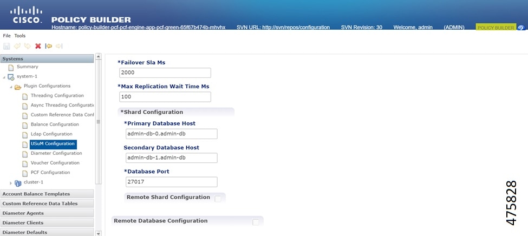Viewport: 528px width, 236px height.
Task: Open the Tools menu
Action: tap(20, 36)
